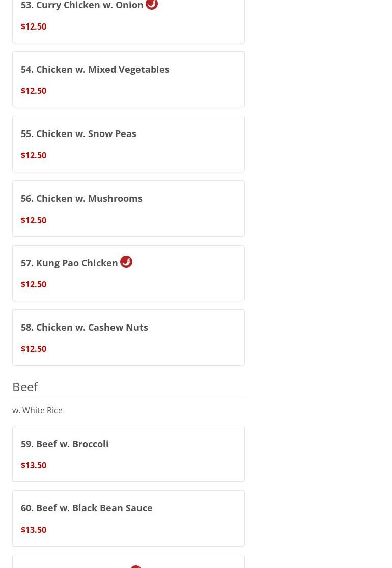Click the Beef section heading
This screenshot has width=392, height=568.
[25, 387]
